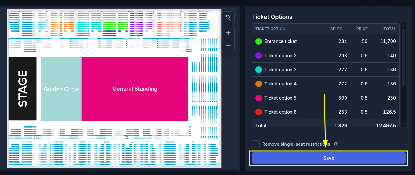415x175 pixels.
Task: Enable Remove single-seat restrictions checkbox
Action: 256,144
